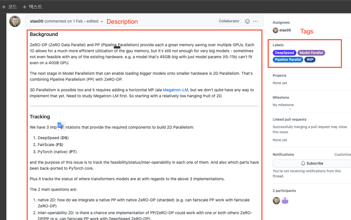This screenshot has width=351, height=220.
Task: Click the bell icon in Subscribe button
Action: coord(303,163)
